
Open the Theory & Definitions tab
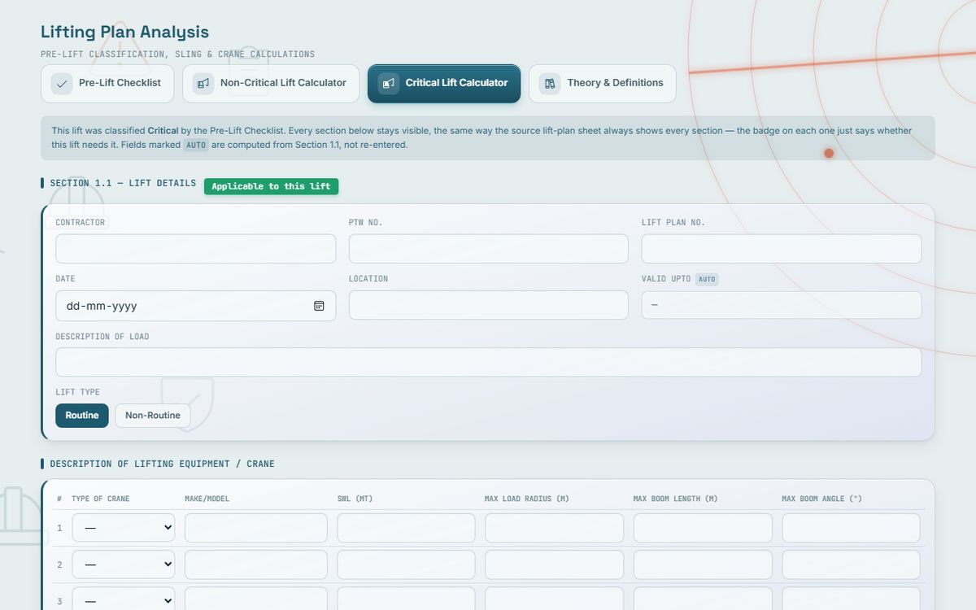click(602, 84)
